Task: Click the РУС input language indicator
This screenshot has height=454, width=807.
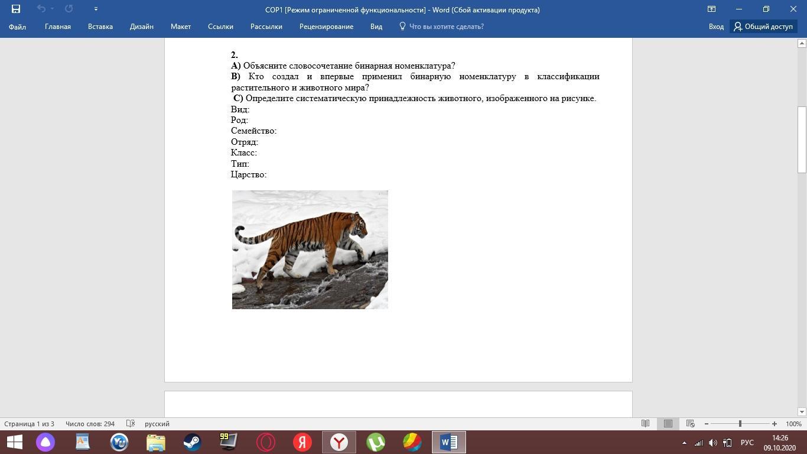Action: (747, 443)
